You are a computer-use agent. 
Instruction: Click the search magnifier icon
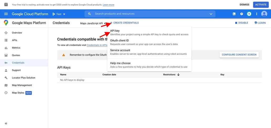[90, 14]
